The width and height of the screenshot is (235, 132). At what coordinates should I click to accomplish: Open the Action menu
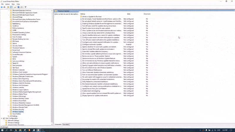point(7,4)
